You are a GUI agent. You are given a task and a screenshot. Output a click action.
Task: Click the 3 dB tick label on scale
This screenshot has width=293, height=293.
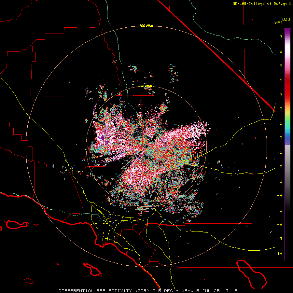point(281,94)
